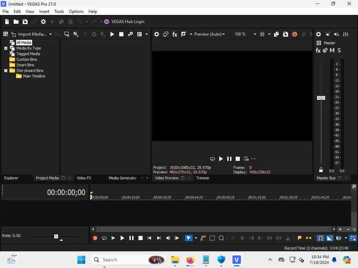Expand the Media By Type node
358x268 pixels.
pos(6,48)
